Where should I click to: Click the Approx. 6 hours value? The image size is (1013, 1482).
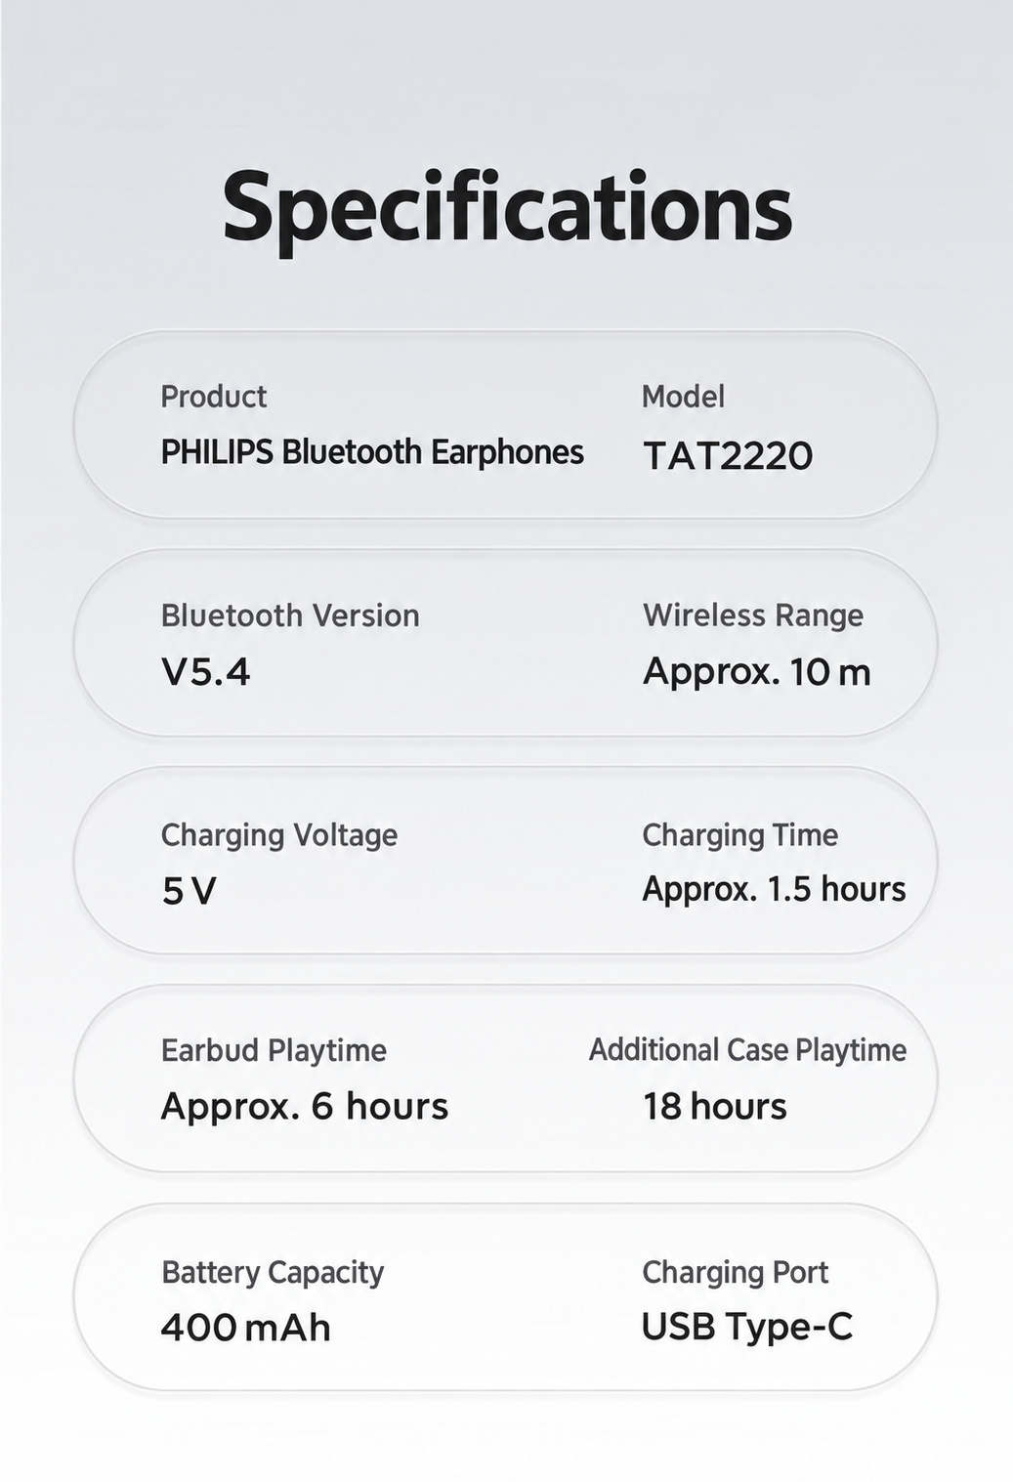tap(304, 1107)
